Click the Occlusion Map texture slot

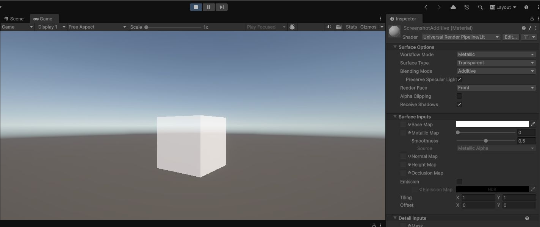(x=403, y=173)
